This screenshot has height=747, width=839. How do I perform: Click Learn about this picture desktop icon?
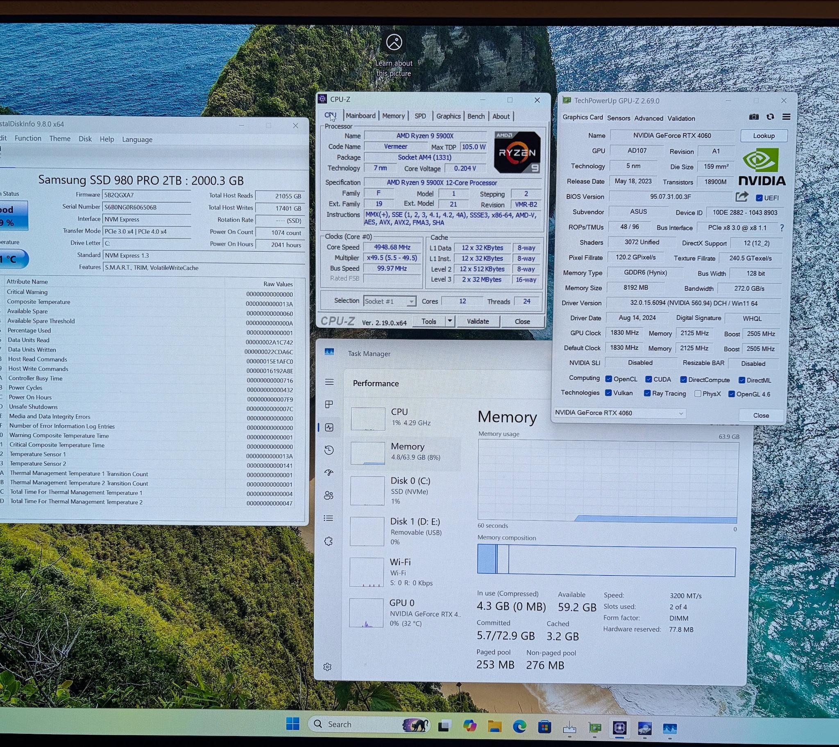coord(394,55)
